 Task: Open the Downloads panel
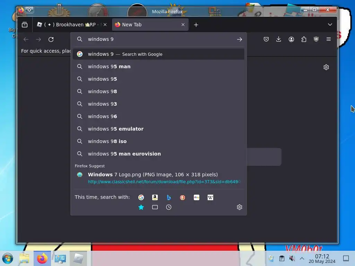[x=279, y=39]
